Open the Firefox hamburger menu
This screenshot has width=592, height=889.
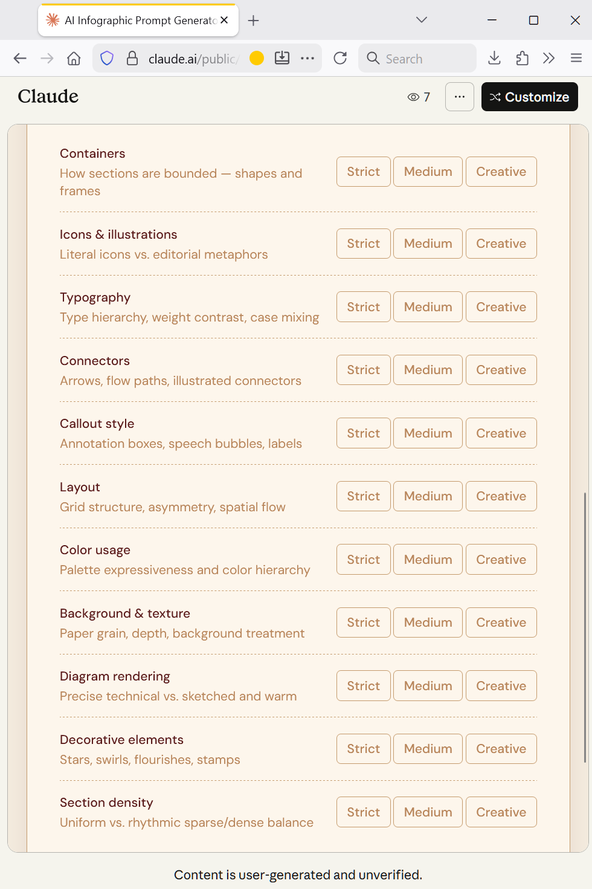coord(576,59)
